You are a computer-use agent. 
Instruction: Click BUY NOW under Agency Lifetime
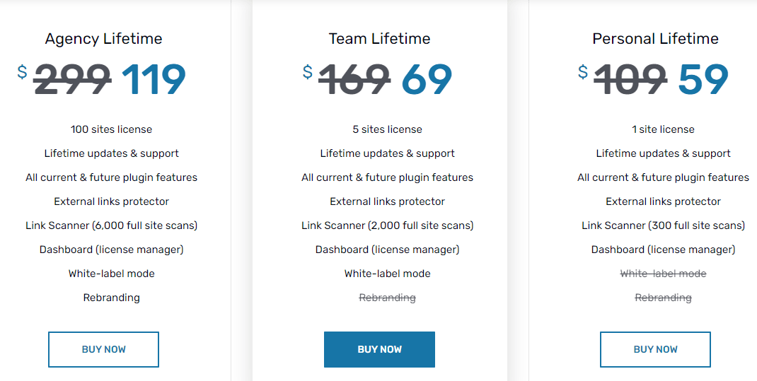(x=103, y=349)
